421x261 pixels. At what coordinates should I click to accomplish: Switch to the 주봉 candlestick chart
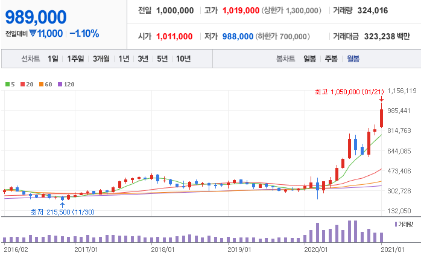pos(331,59)
